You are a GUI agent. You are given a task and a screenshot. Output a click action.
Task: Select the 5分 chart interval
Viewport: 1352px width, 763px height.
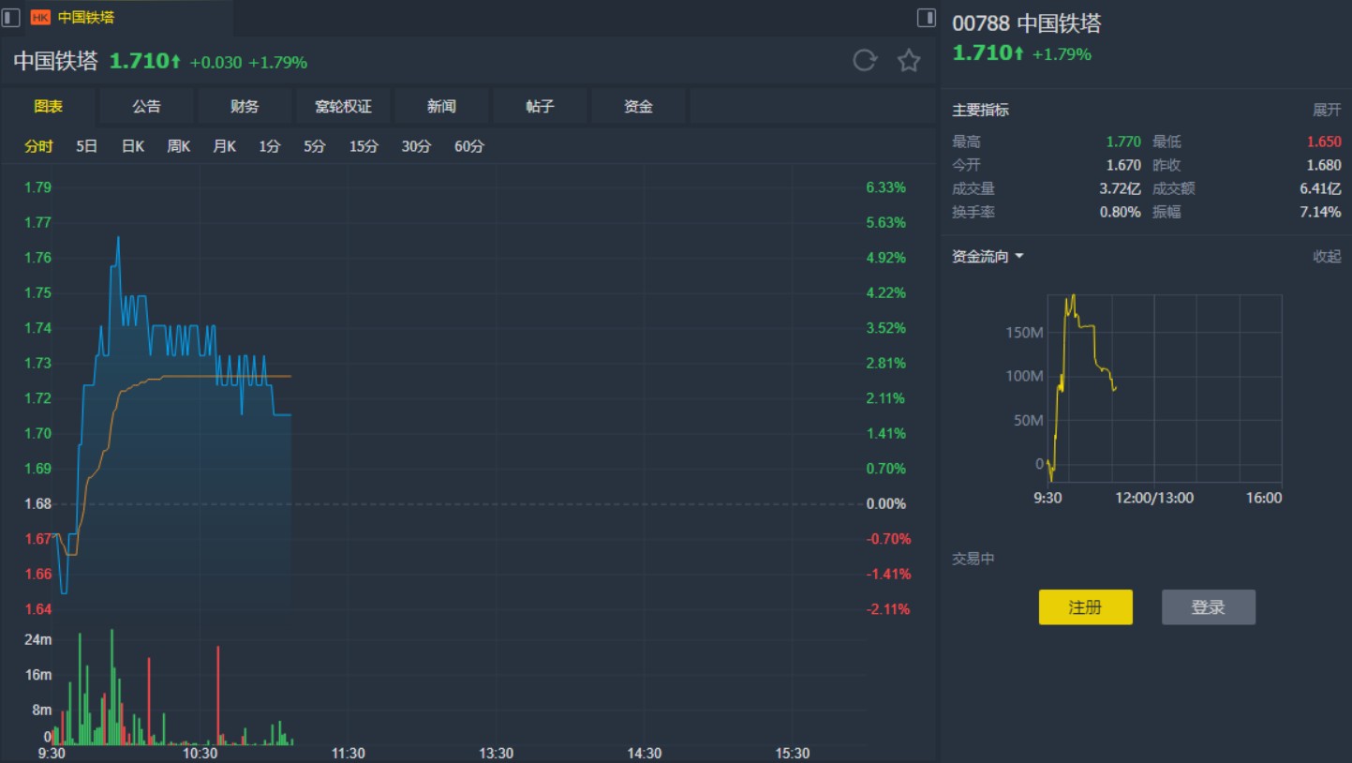[314, 146]
